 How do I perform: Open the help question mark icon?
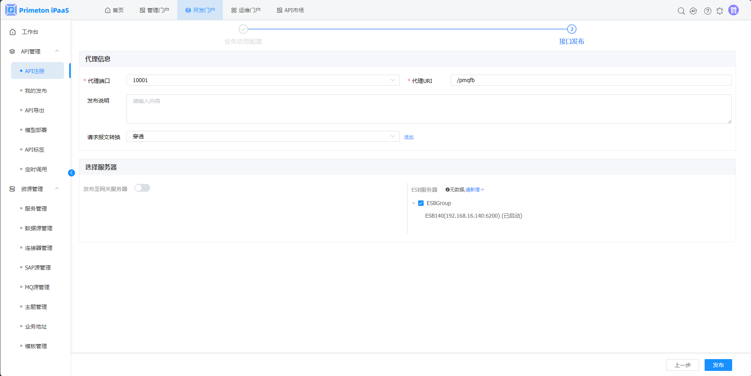707,11
